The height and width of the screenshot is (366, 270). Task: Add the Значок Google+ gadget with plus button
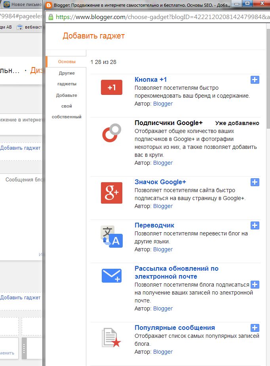coord(255,182)
